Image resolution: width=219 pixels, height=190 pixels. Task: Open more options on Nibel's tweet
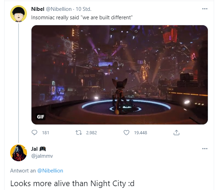[x=205, y=9]
